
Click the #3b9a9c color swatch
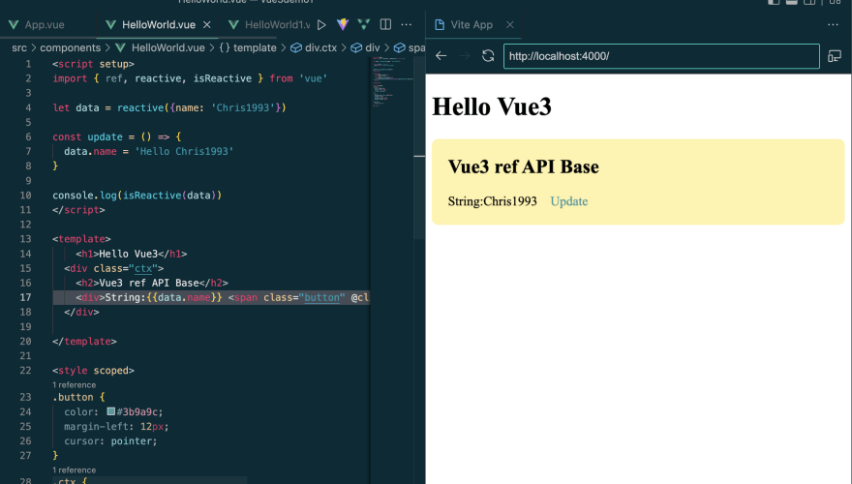110,411
